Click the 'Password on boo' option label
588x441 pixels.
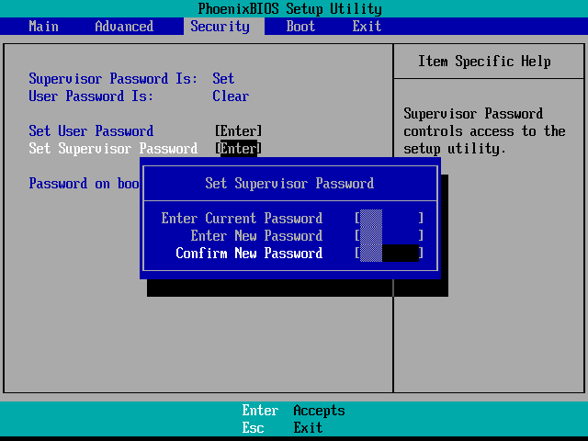click(84, 184)
